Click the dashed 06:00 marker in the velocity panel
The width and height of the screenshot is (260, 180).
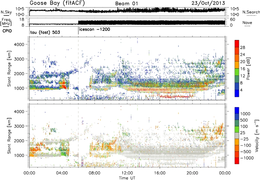coord(78,135)
